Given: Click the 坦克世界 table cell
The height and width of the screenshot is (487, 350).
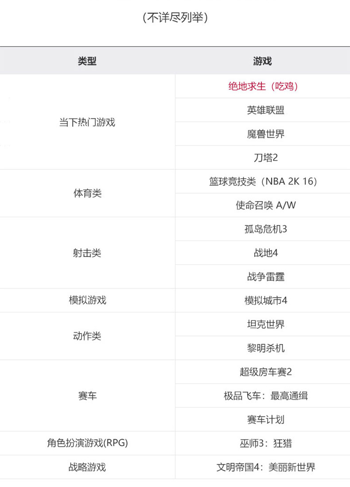Looking at the screenshot, I should tap(263, 324).
